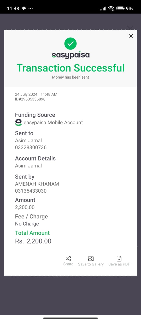Tap the Share icon
141x321 pixels.
(x=68, y=259)
